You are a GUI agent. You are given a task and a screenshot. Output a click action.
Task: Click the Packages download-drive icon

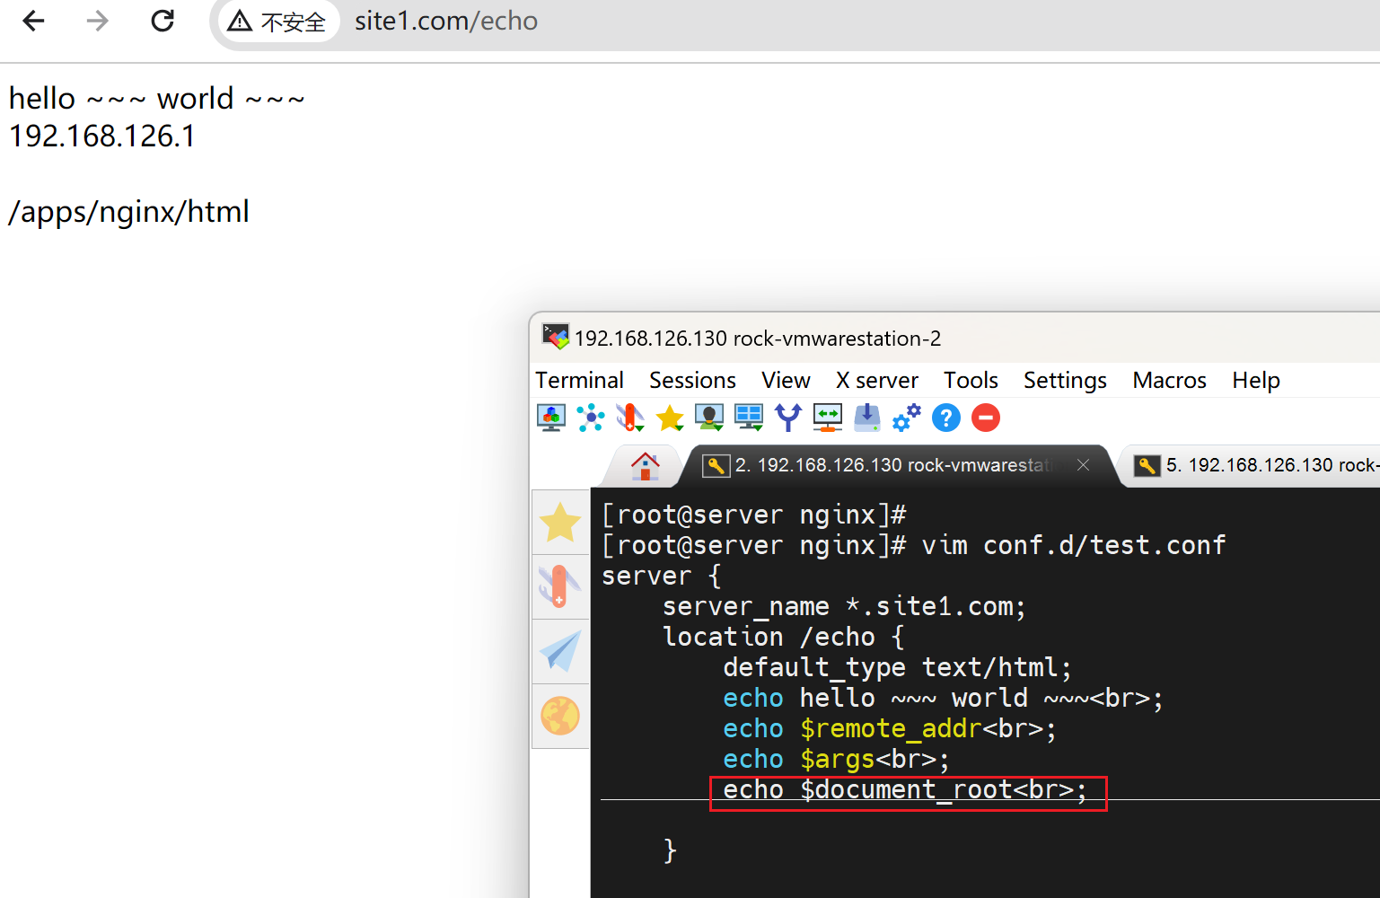[x=866, y=418]
